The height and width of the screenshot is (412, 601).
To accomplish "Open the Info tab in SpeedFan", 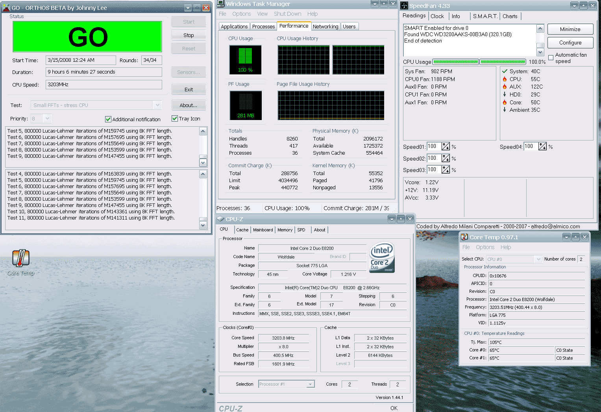I will (456, 16).
